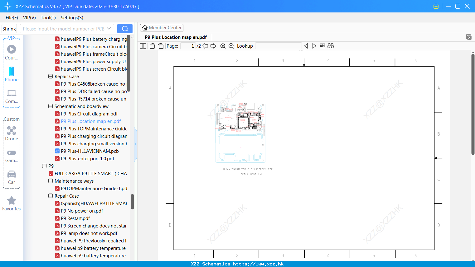Open the Game console category
Screen dimensions: 475x267
click(12, 156)
